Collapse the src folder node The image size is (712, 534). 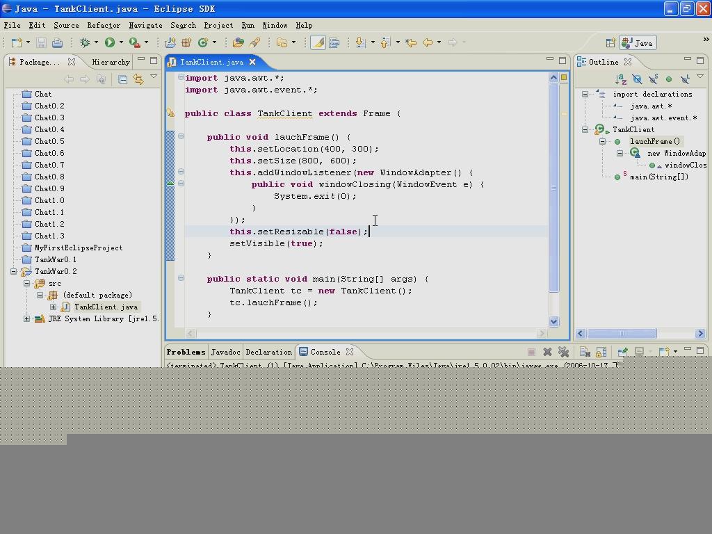[27, 284]
